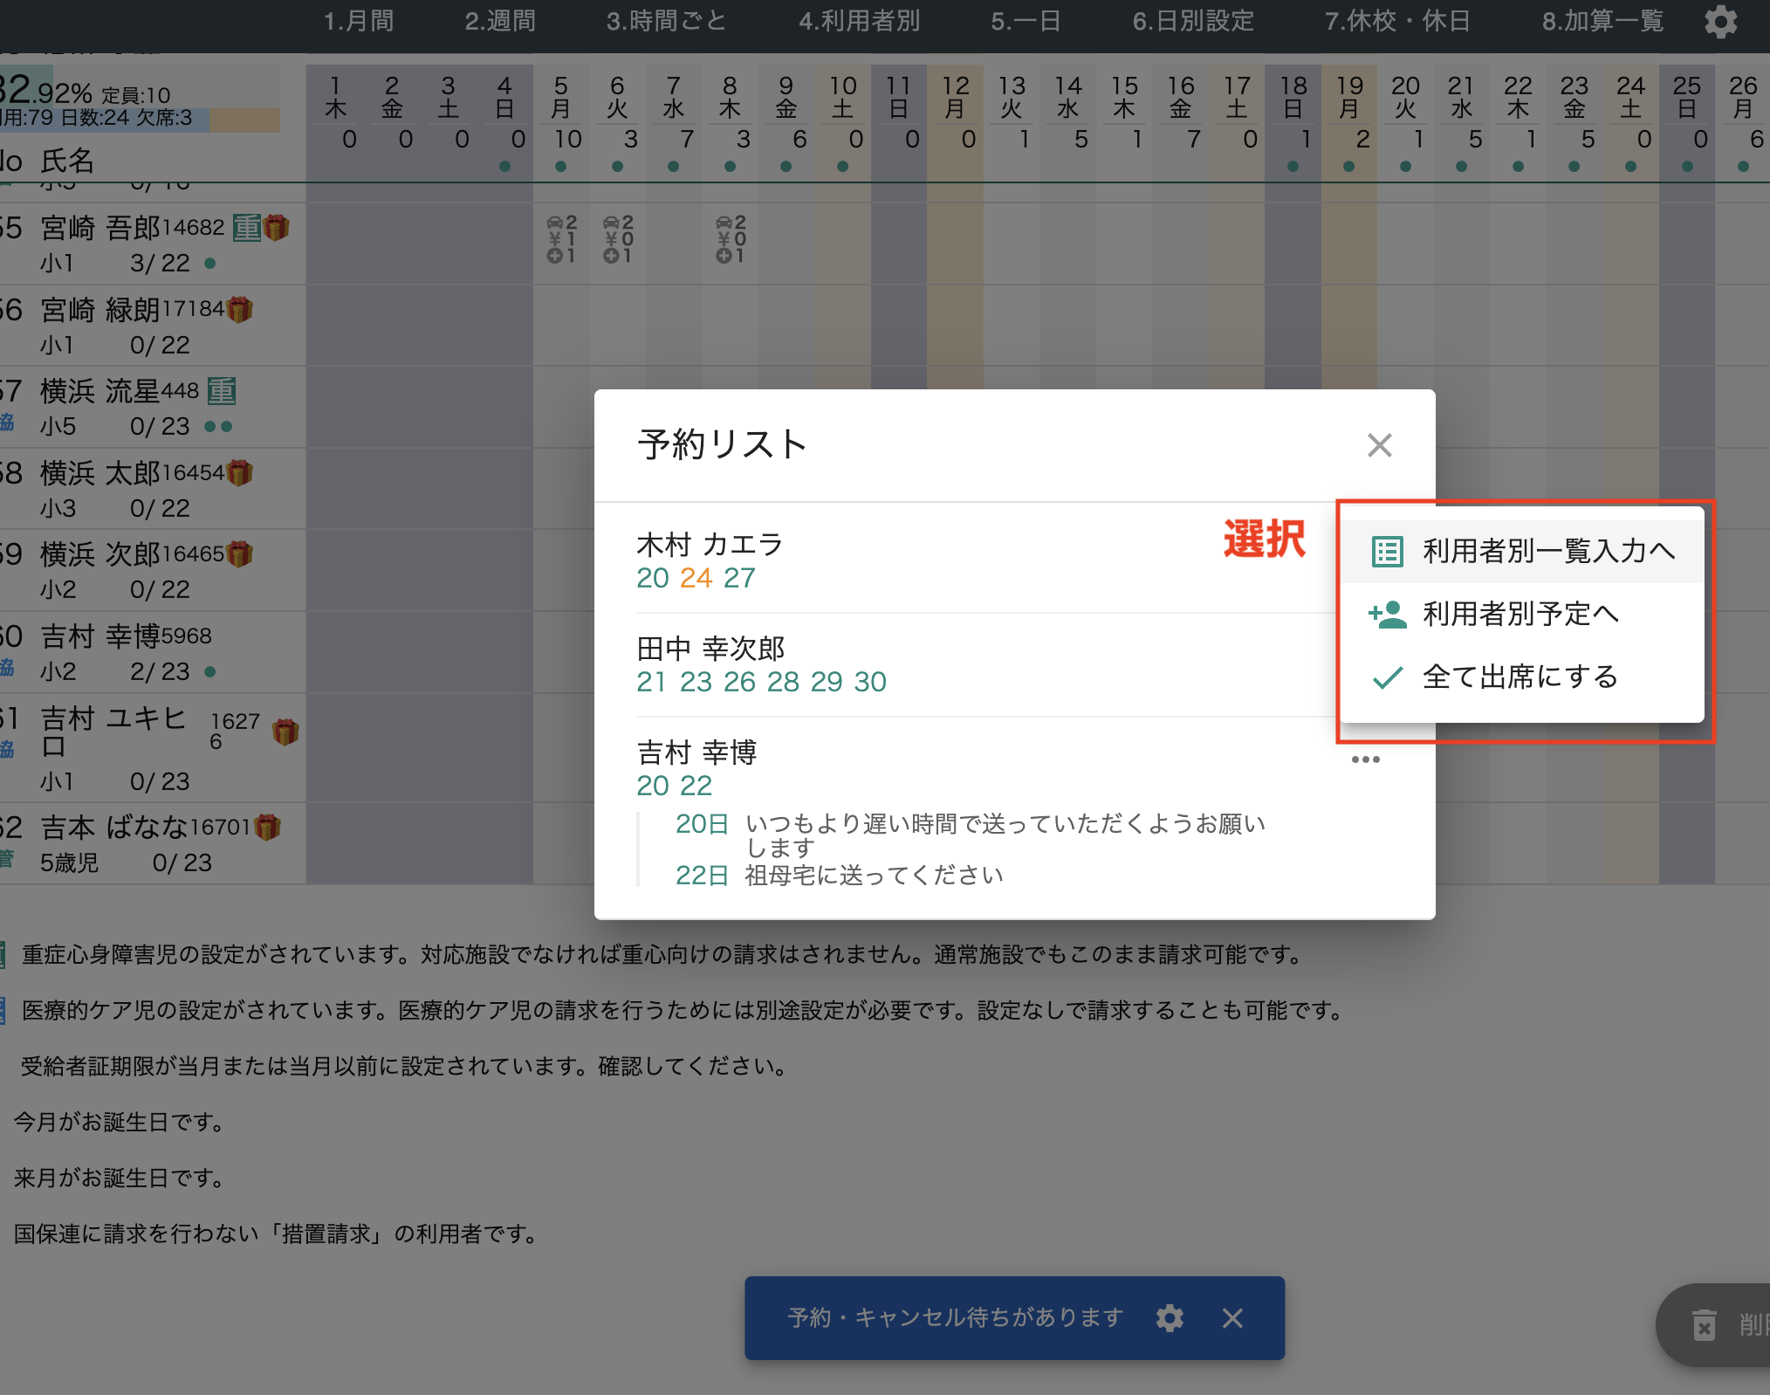
Task: Close the 予約リスト dialog
Action: pyautogui.click(x=1379, y=445)
